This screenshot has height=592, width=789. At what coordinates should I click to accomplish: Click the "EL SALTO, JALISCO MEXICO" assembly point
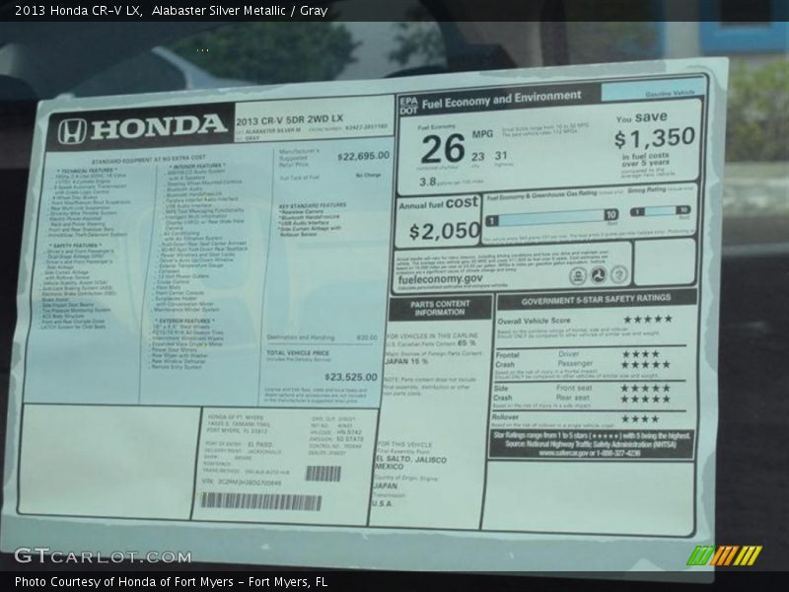(x=410, y=463)
